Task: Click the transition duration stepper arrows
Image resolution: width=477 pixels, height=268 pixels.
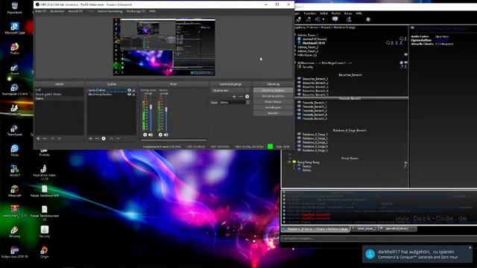Action: pyautogui.click(x=248, y=103)
